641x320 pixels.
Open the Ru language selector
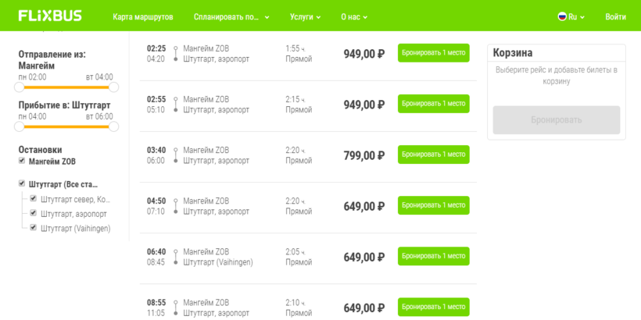(x=571, y=17)
